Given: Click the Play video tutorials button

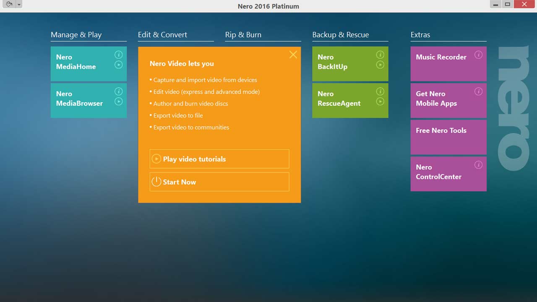Looking at the screenshot, I should click(x=219, y=159).
